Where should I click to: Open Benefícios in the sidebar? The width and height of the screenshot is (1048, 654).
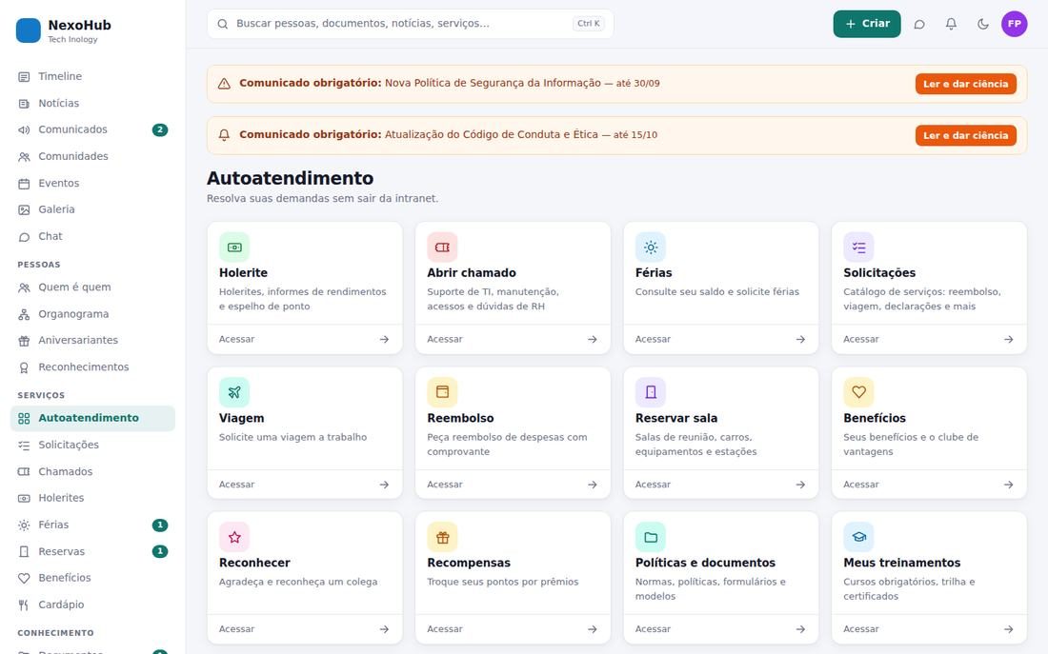[x=93, y=578]
